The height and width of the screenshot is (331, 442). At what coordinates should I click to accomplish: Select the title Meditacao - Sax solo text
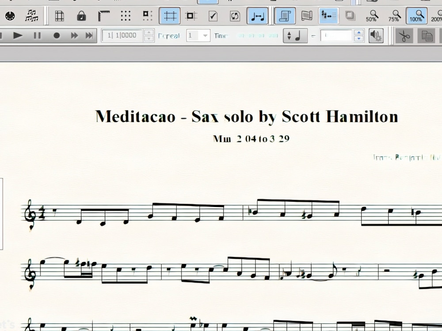247,116
